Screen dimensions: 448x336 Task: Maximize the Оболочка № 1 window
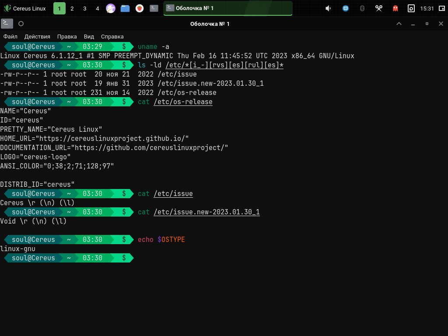(x=427, y=24)
